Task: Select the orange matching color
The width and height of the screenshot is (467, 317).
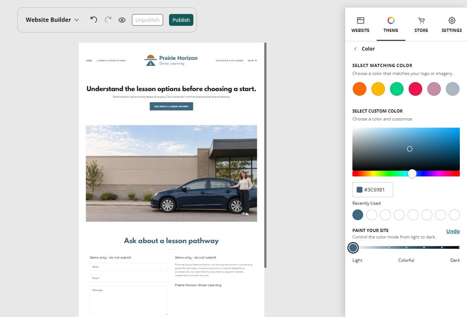Action: coord(359,89)
